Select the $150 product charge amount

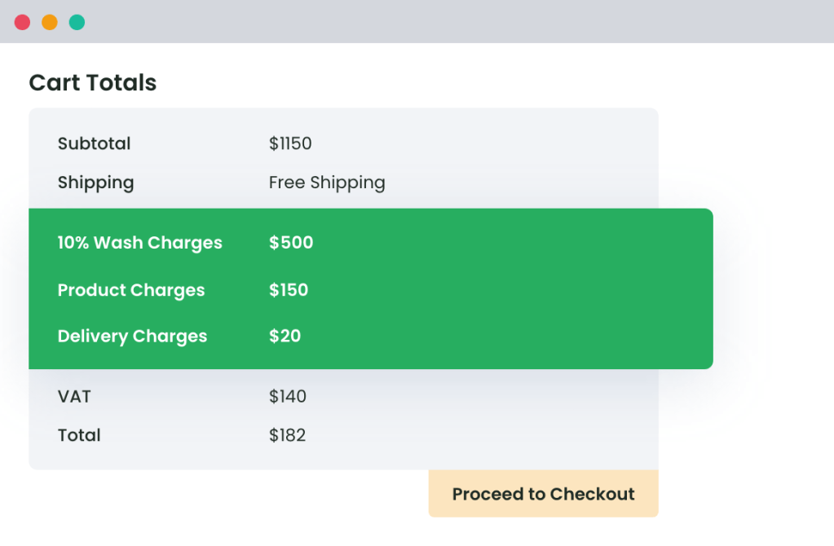(x=288, y=290)
